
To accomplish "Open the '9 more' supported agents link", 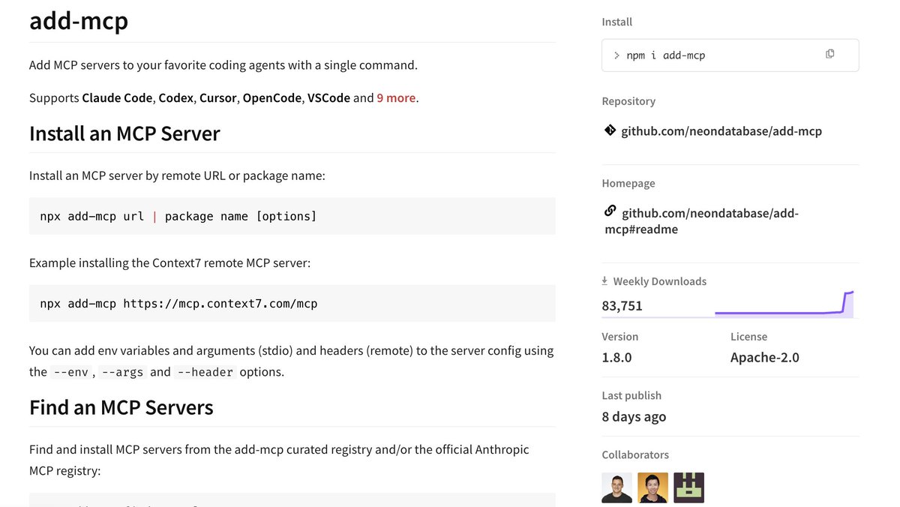I will coord(396,97).
